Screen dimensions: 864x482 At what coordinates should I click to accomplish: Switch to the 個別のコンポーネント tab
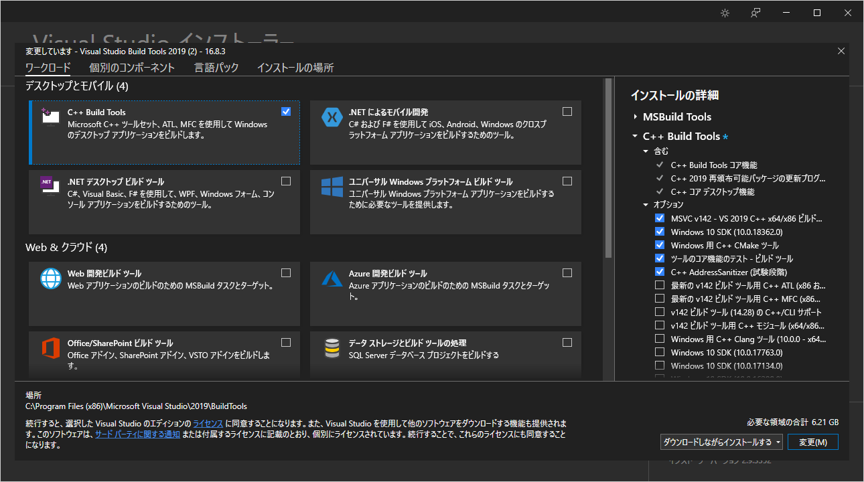[132, 68]
